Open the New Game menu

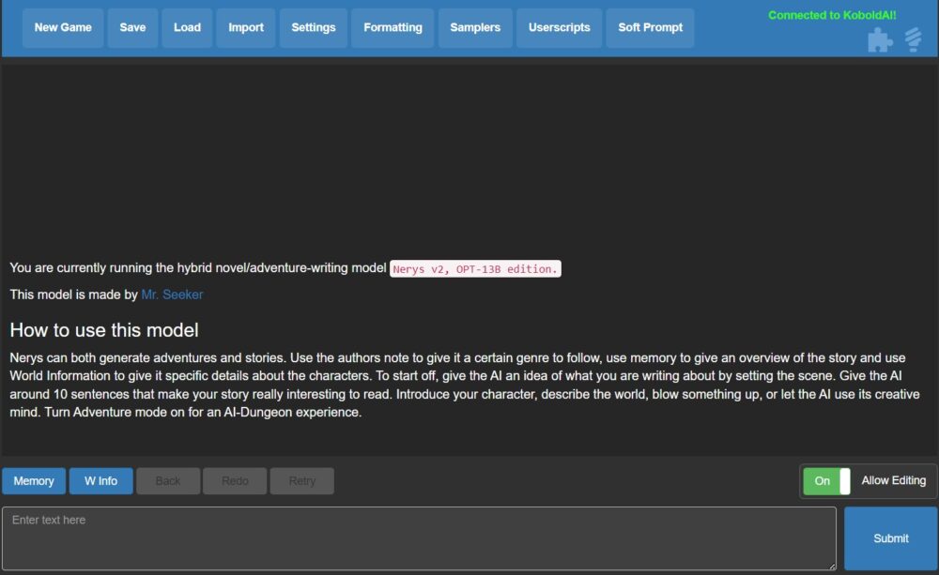tap(63, 27)
